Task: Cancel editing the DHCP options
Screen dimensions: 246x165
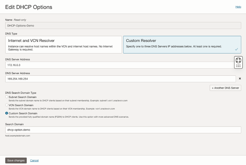Action: (x=34, y=161)
